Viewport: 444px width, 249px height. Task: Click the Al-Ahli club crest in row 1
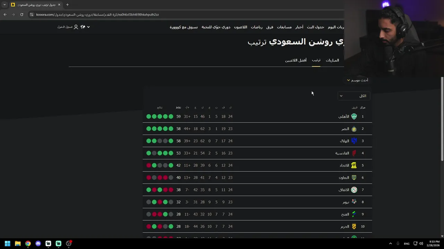point(354,117)
